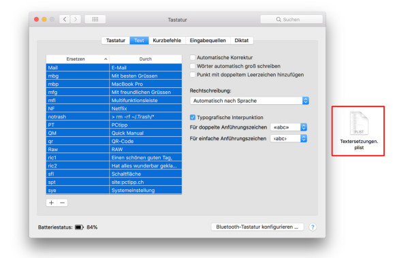Viewport: 395px width, 258px height.
Task: Click the red close window button
Action: tap(37, 19)
